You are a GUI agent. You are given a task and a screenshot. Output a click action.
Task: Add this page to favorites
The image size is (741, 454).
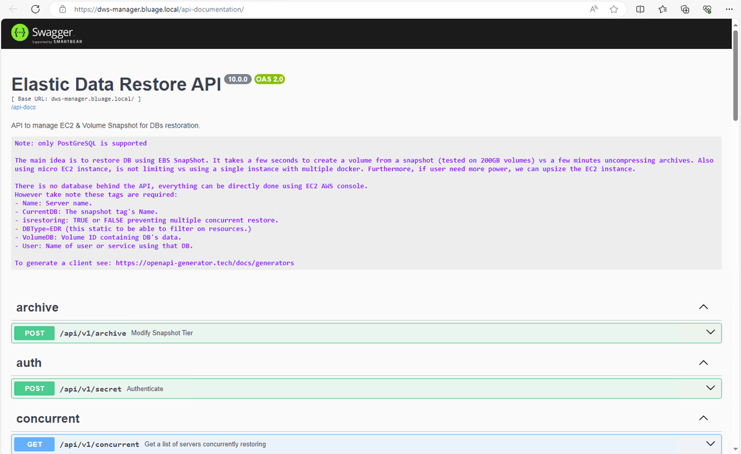tap(613, 9)
